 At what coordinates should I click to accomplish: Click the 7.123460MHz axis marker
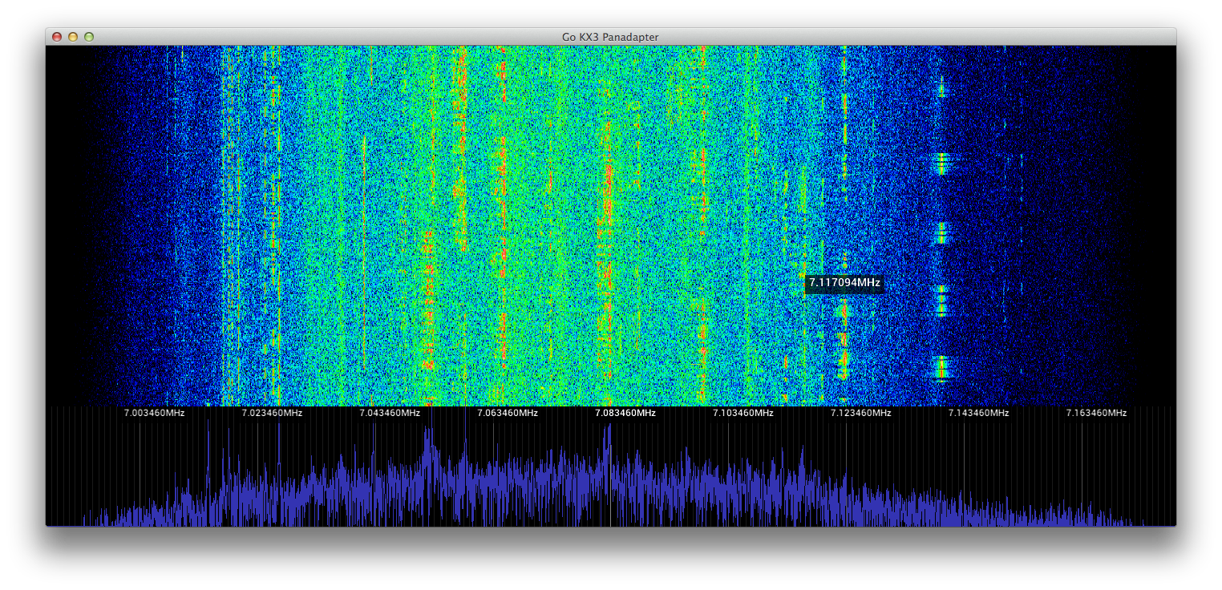[x=861, y=413]
